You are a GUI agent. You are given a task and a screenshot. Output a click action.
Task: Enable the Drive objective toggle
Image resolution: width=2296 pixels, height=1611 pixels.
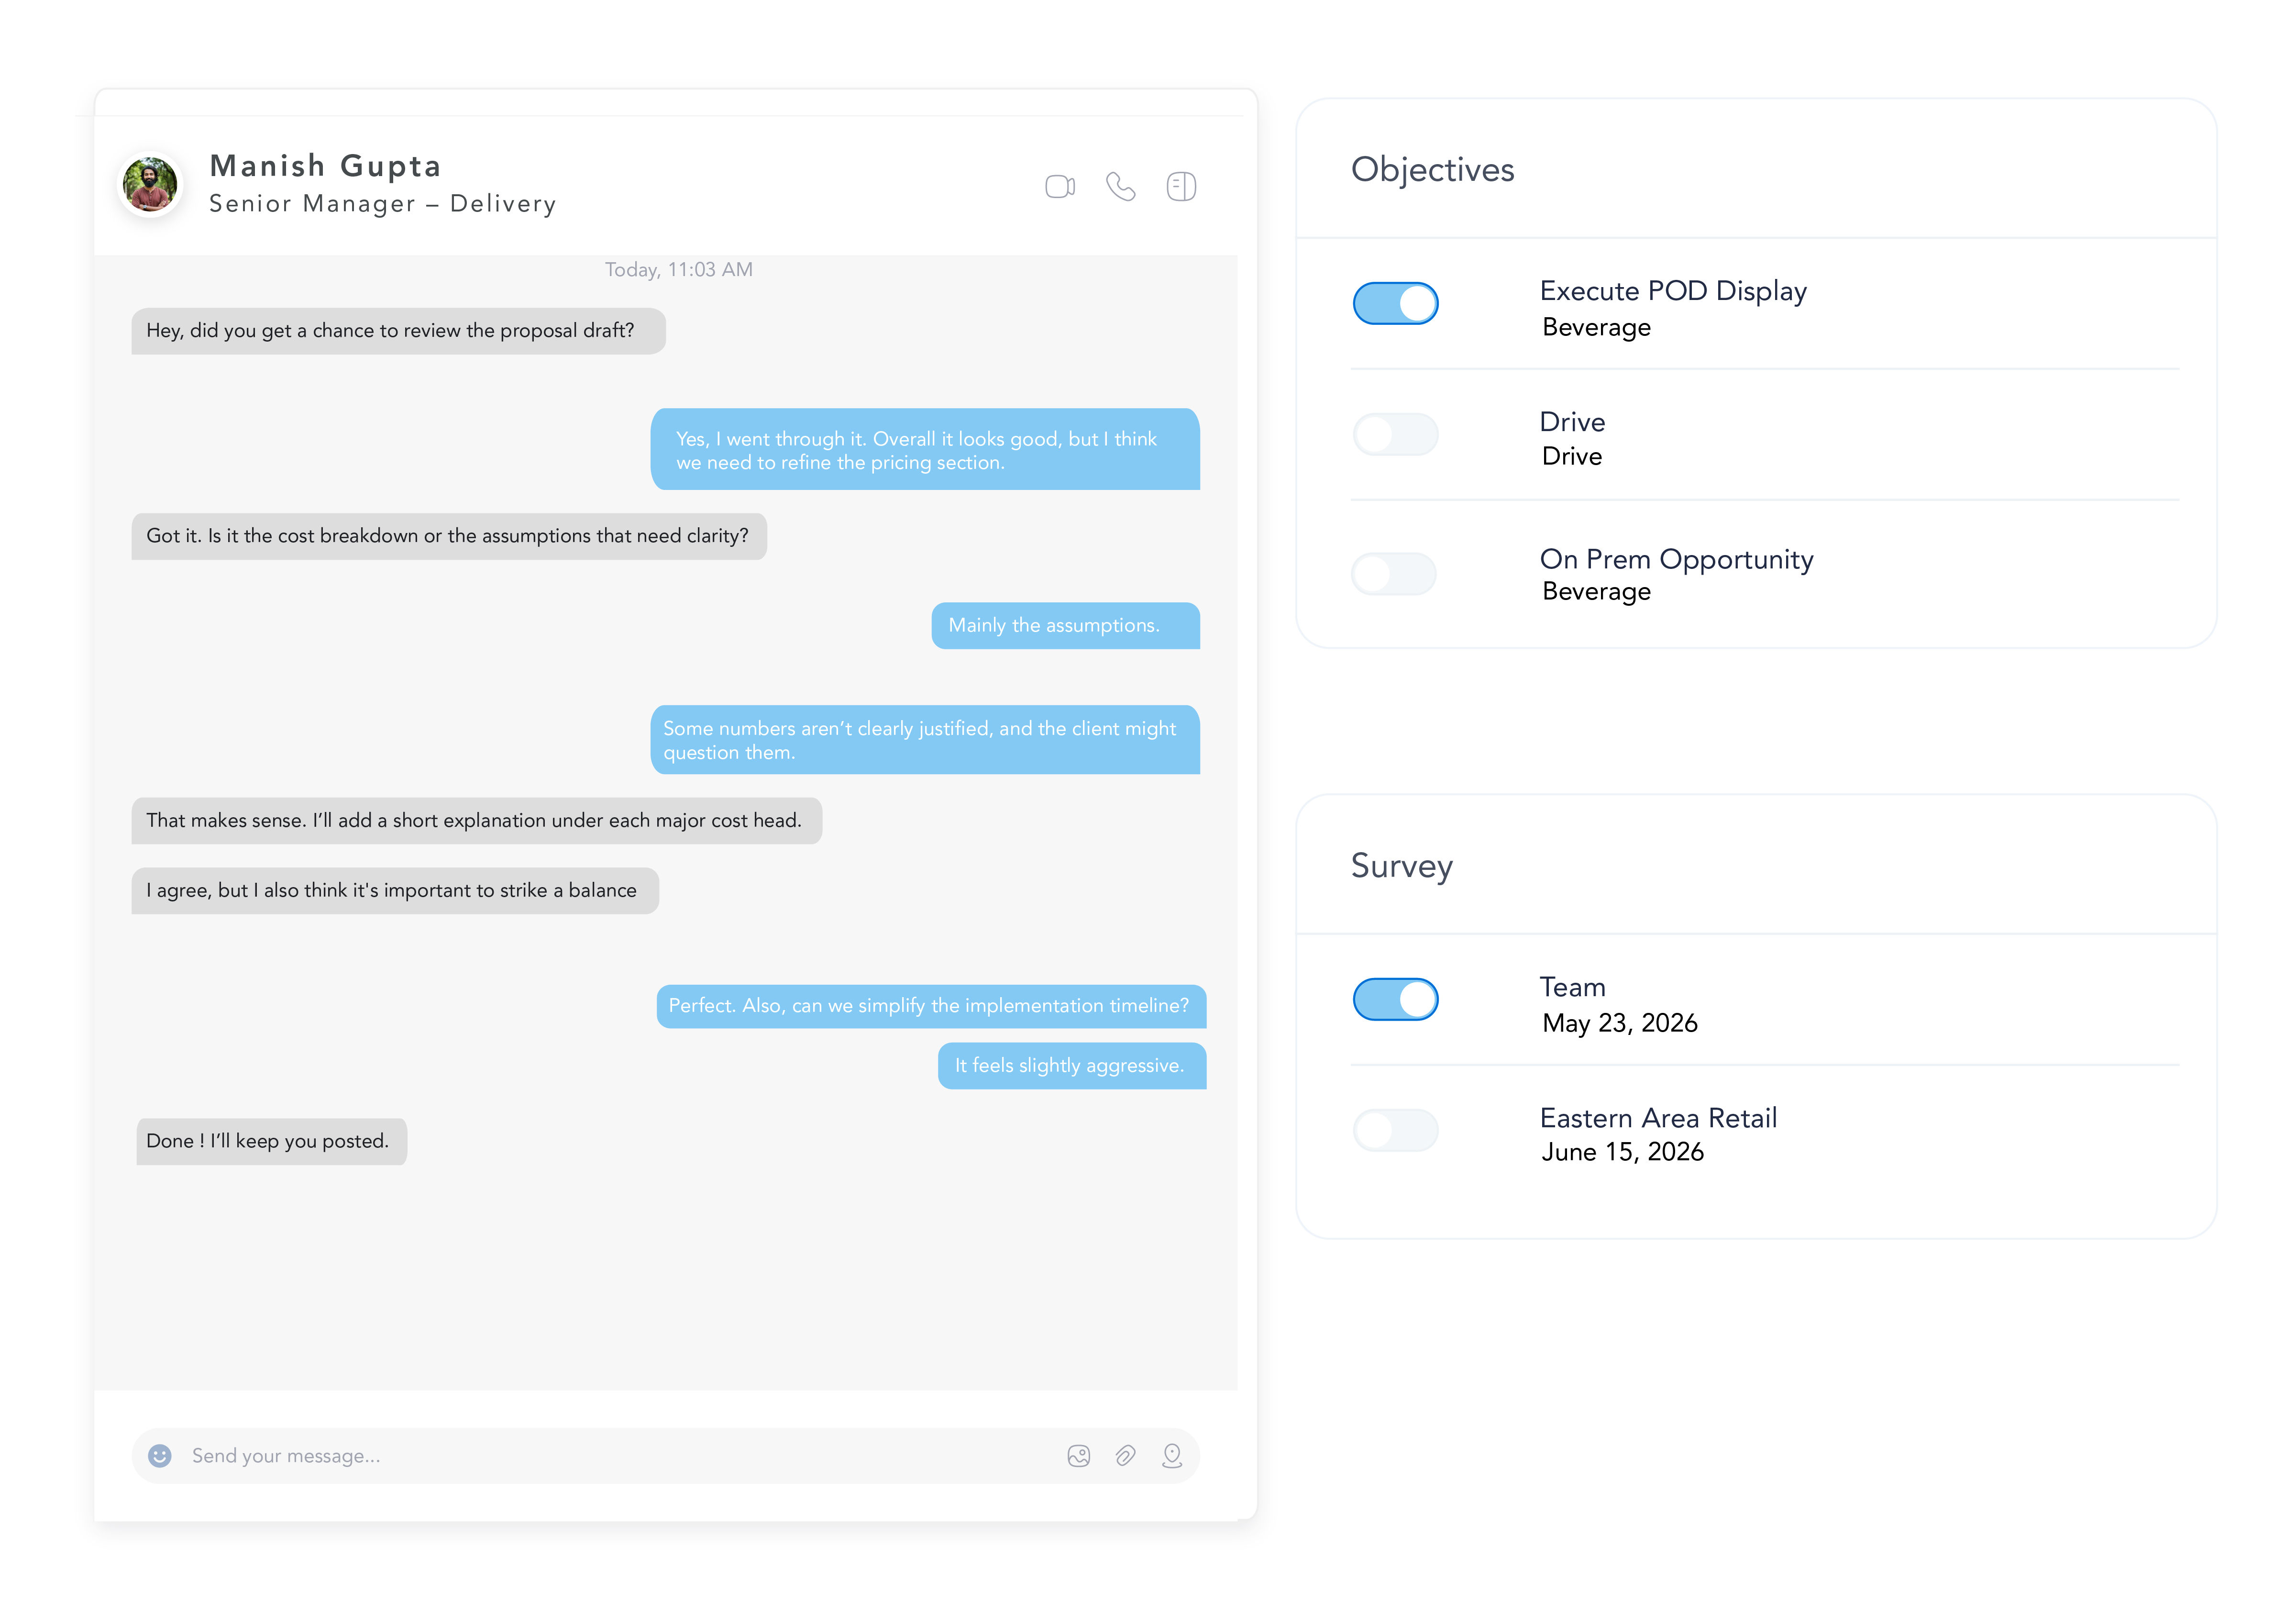[1395, 434]
